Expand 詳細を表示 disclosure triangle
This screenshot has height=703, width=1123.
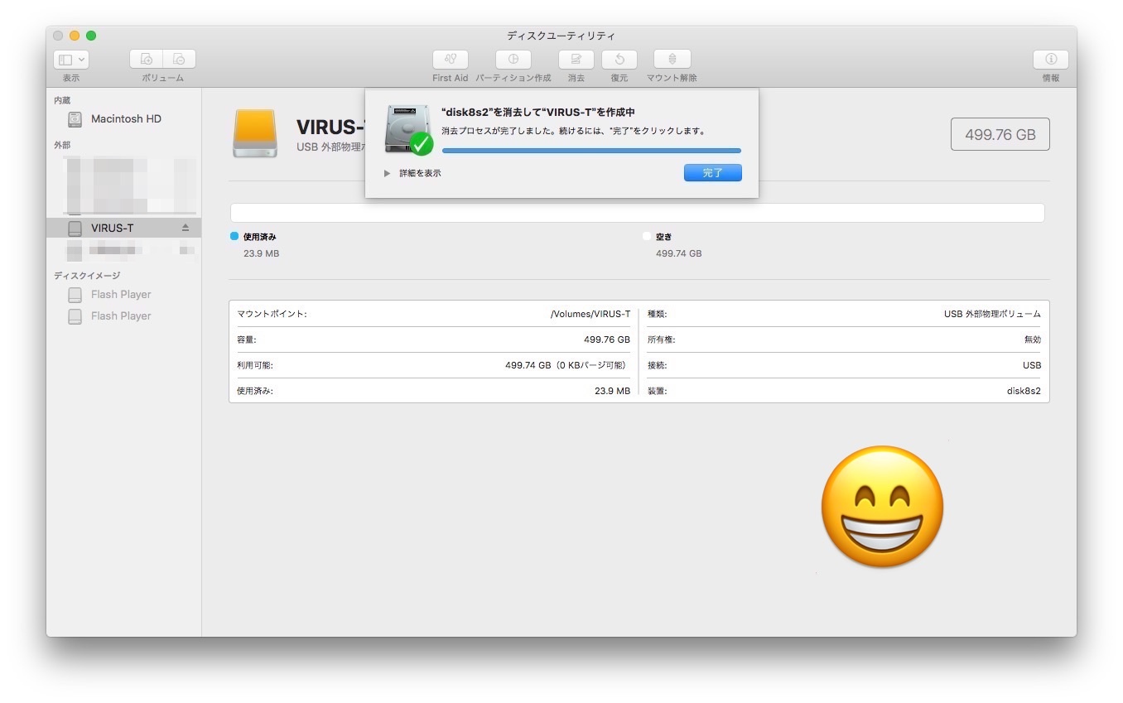[387, 174]
